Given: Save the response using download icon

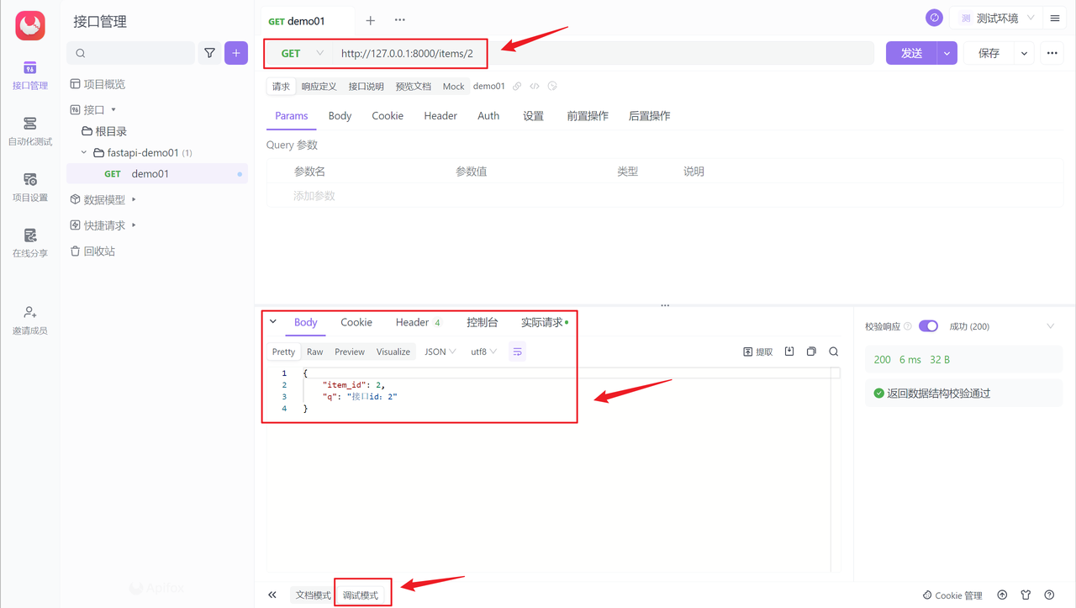Looking at the screenshot, I should click(x=789, y=352).
